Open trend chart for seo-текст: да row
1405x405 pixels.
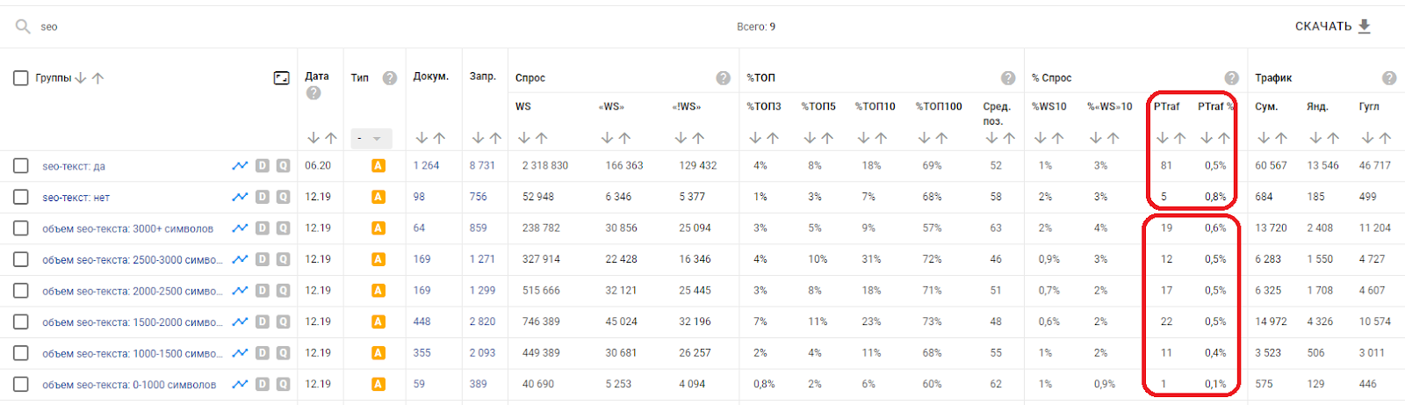(240, 166)
